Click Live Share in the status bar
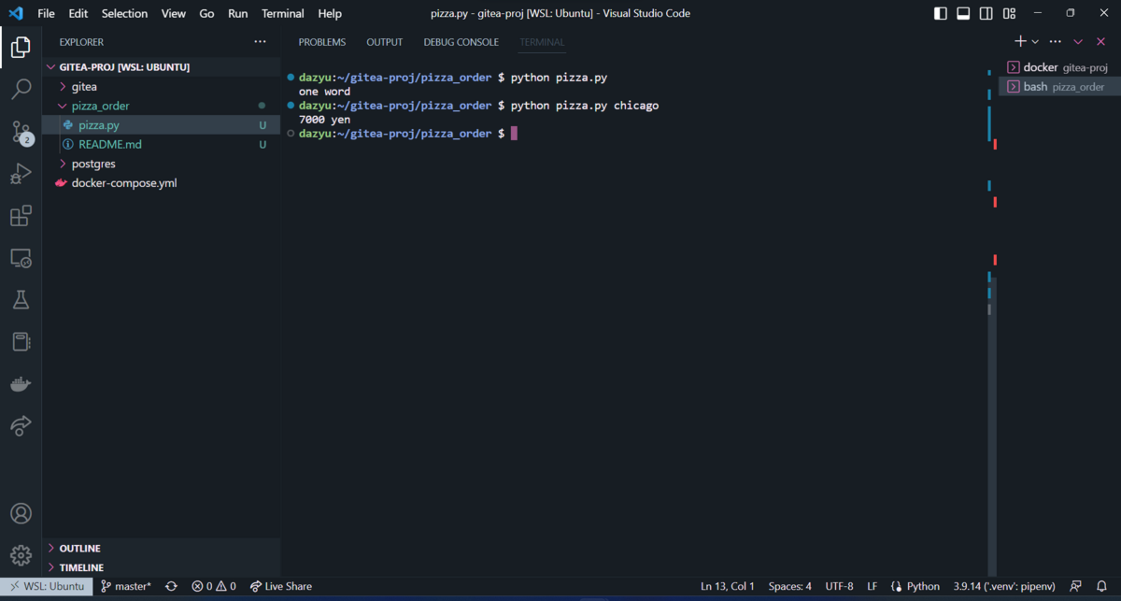 [280, 586]
